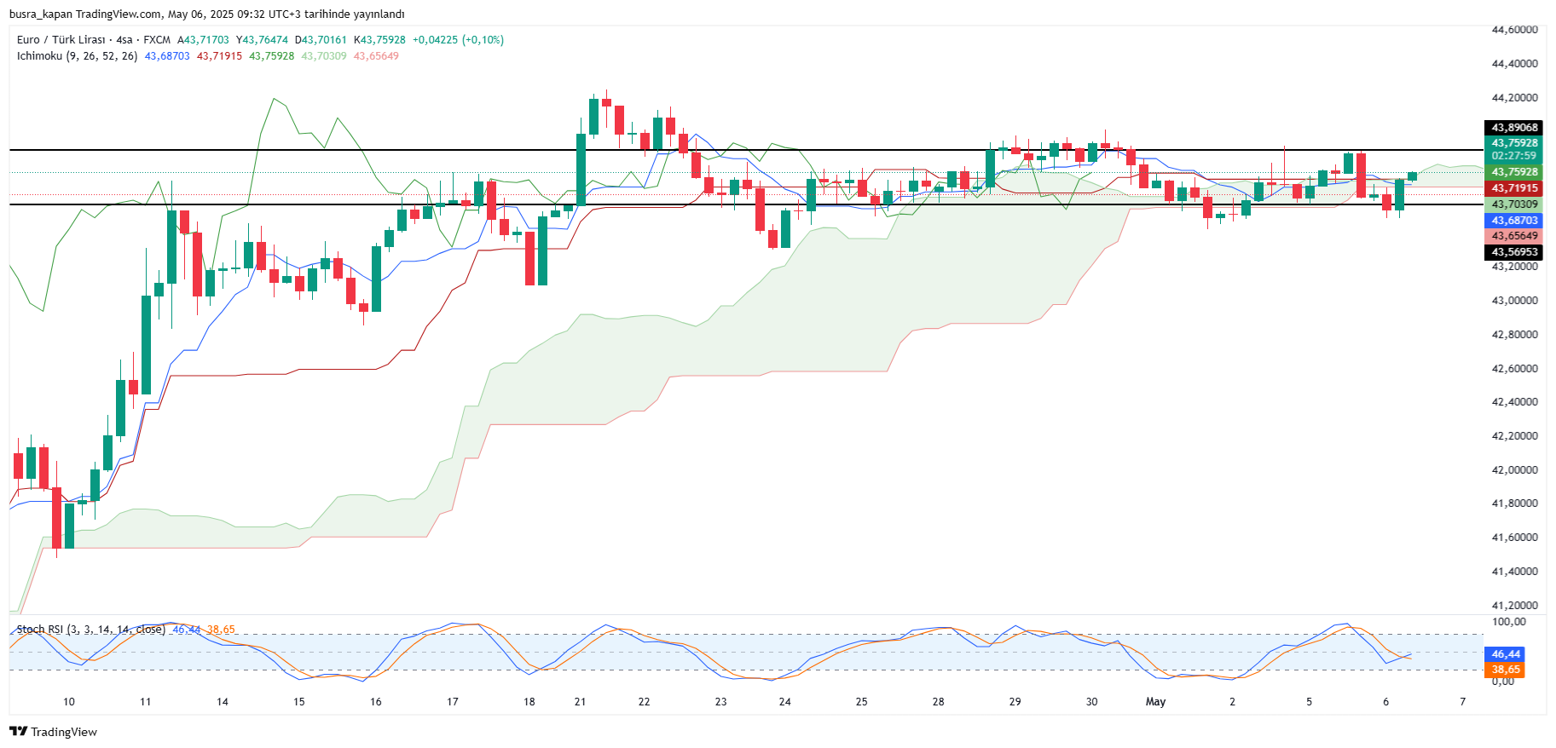Click the green current price label with countdown
1556x748 pixels.
[1514, 149]
